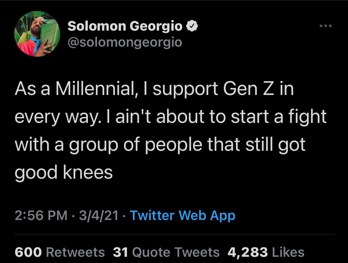This screenshot has height=263, width=348.
Task: Click the @solomongeorgio handle
Action: [125, 42]
